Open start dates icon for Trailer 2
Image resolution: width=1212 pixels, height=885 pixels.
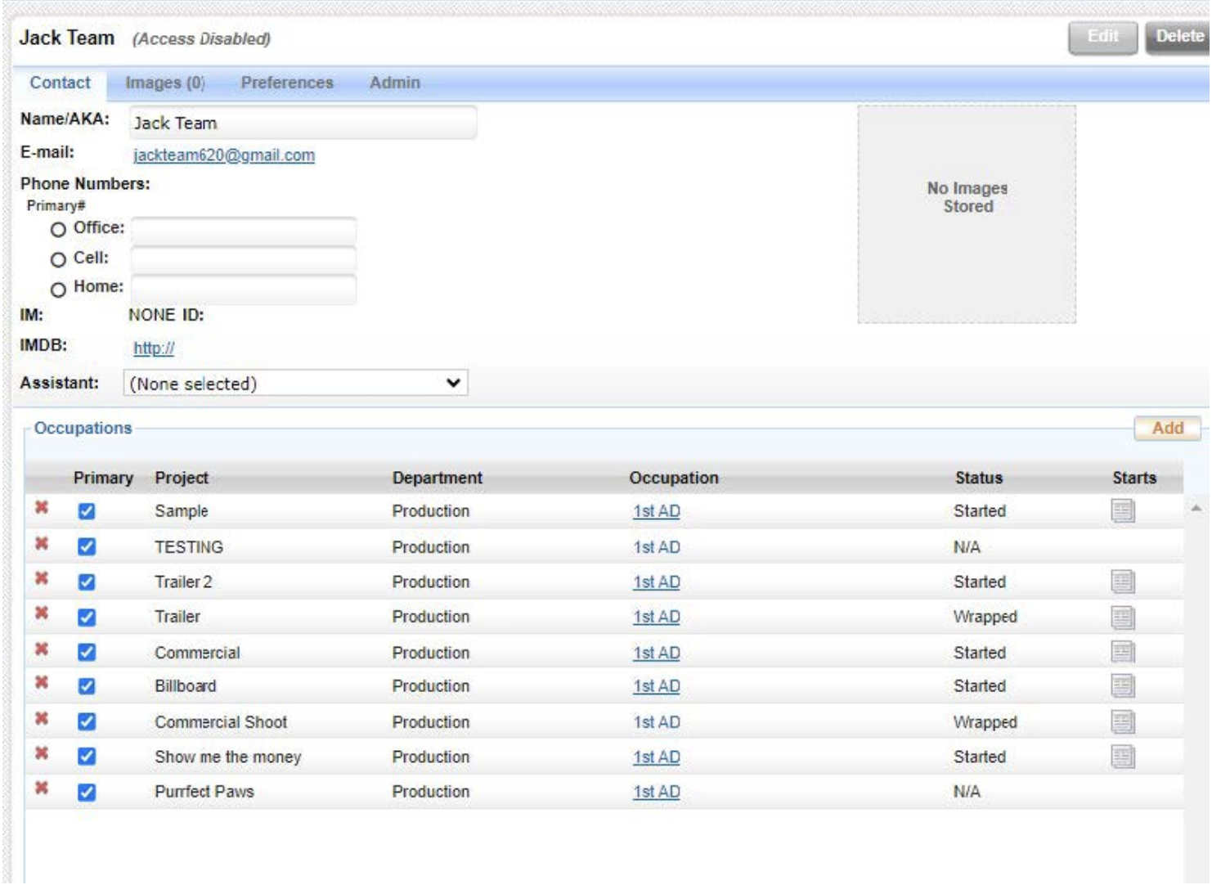coord(1123,582)
